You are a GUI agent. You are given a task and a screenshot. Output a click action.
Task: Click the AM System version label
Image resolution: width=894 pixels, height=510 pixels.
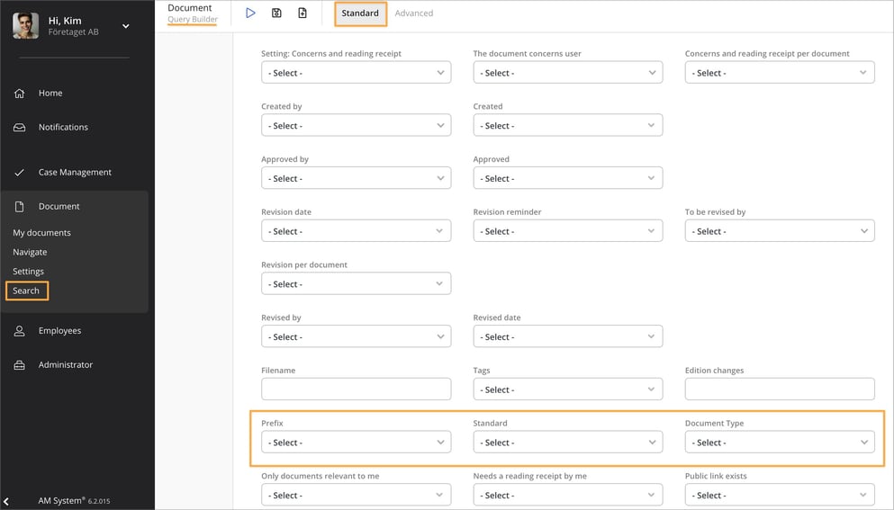pos(74,501)
